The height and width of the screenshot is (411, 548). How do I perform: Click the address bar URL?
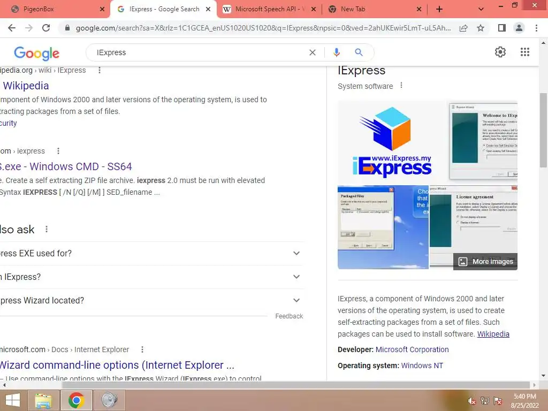point(263,28)
